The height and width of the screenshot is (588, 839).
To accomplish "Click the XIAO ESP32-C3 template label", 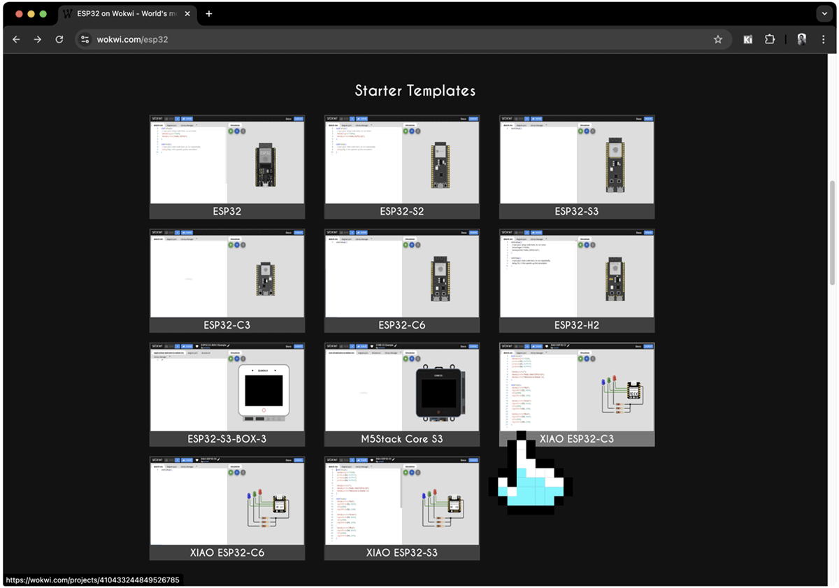I will pos(577,439).
